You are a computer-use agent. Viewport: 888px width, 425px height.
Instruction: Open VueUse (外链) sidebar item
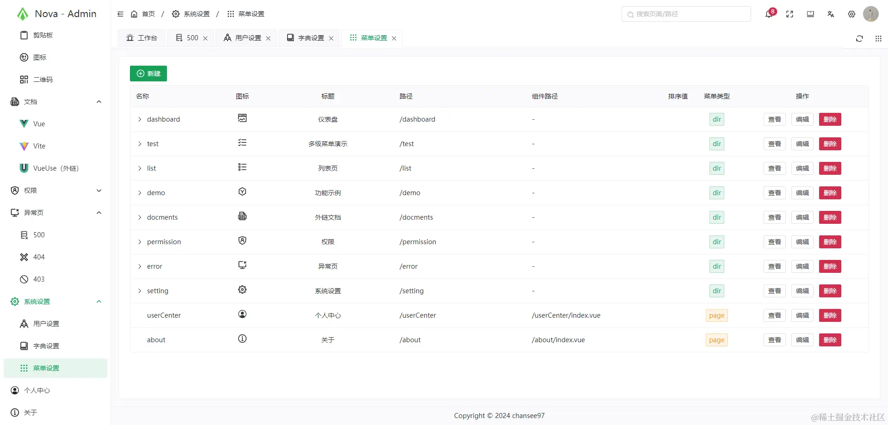(55, 168)
